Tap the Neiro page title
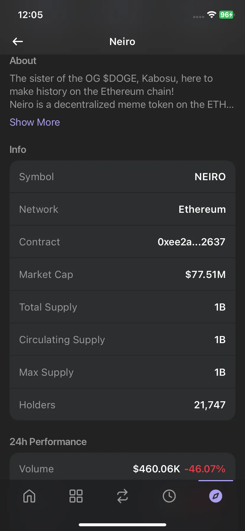 click(x=122, y=41)
